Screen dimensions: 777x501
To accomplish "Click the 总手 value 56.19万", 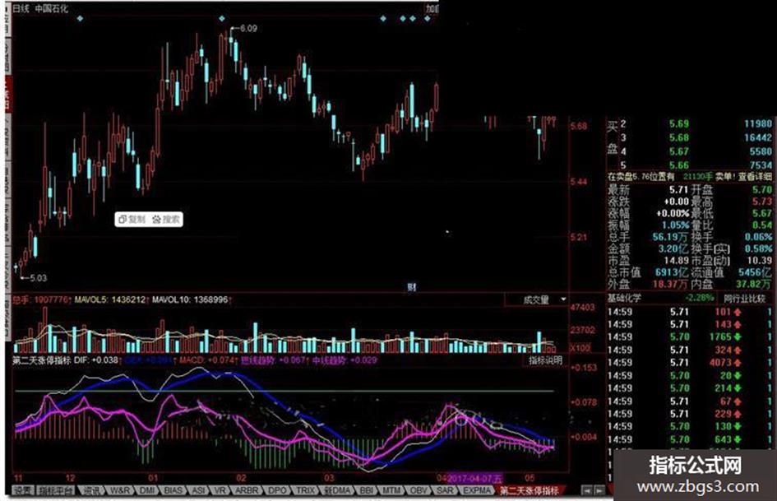I will tap(670, 237).
